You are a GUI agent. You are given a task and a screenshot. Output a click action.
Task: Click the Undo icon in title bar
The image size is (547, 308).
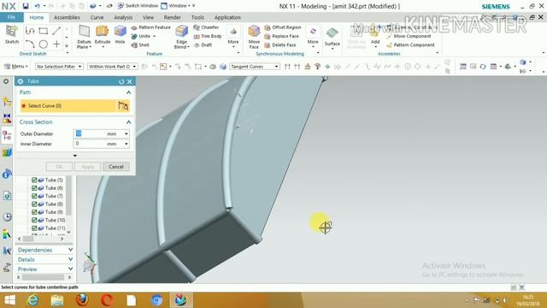point(37,6)
